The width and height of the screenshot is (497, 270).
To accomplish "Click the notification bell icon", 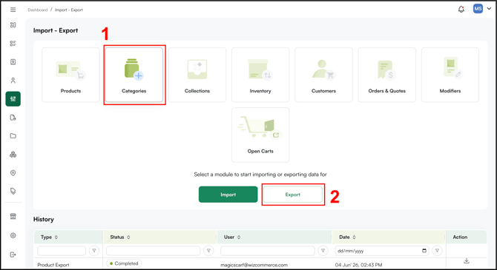I will click(x=461, y=9).
